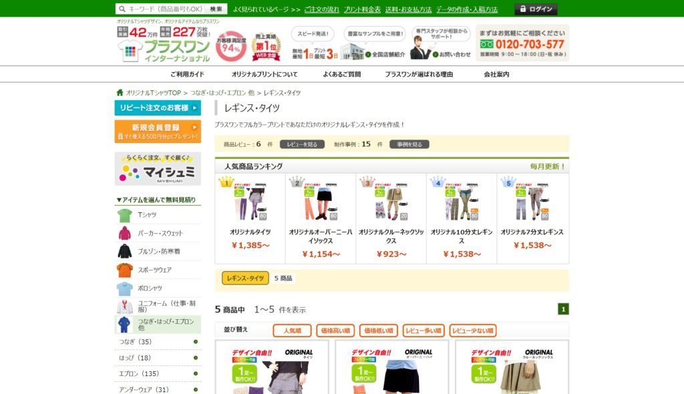Click the green T-shirt icon in sidebar

pyautogui.click(x=125, y=215)
